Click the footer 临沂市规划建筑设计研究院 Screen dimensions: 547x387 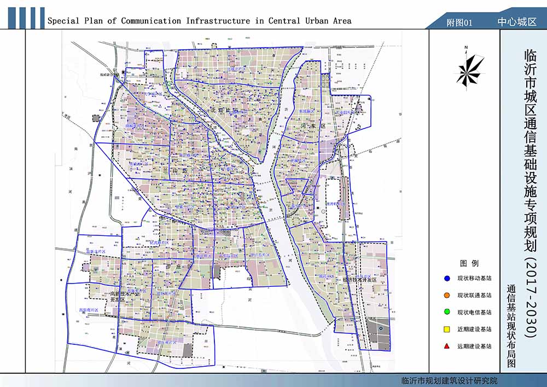[x=450, y=381]
